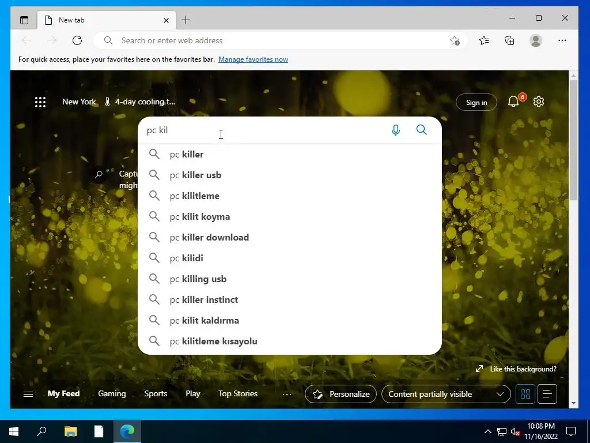This screenshot has height=443, width=590.
Task: Switch to Play feed tab
Action: click(192, 393)
